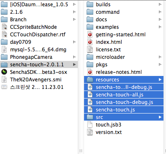The width and height of the screenshot is (166, 154).
Task: Click the touch.jsb3 blank file icon
Action: coord(90,125)
